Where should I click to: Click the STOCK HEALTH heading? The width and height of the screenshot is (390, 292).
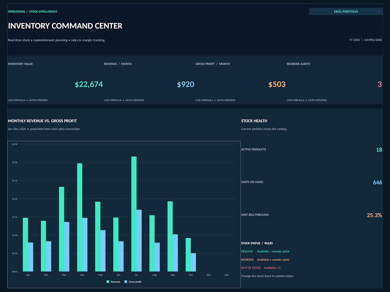click(x=254, y=121)
